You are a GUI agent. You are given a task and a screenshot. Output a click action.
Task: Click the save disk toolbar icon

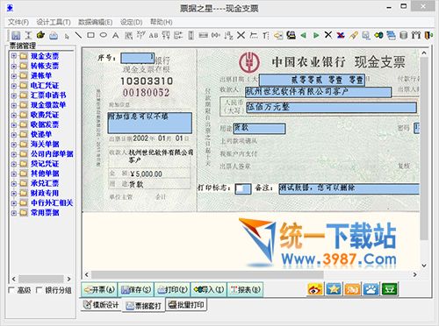click(16, 36)
